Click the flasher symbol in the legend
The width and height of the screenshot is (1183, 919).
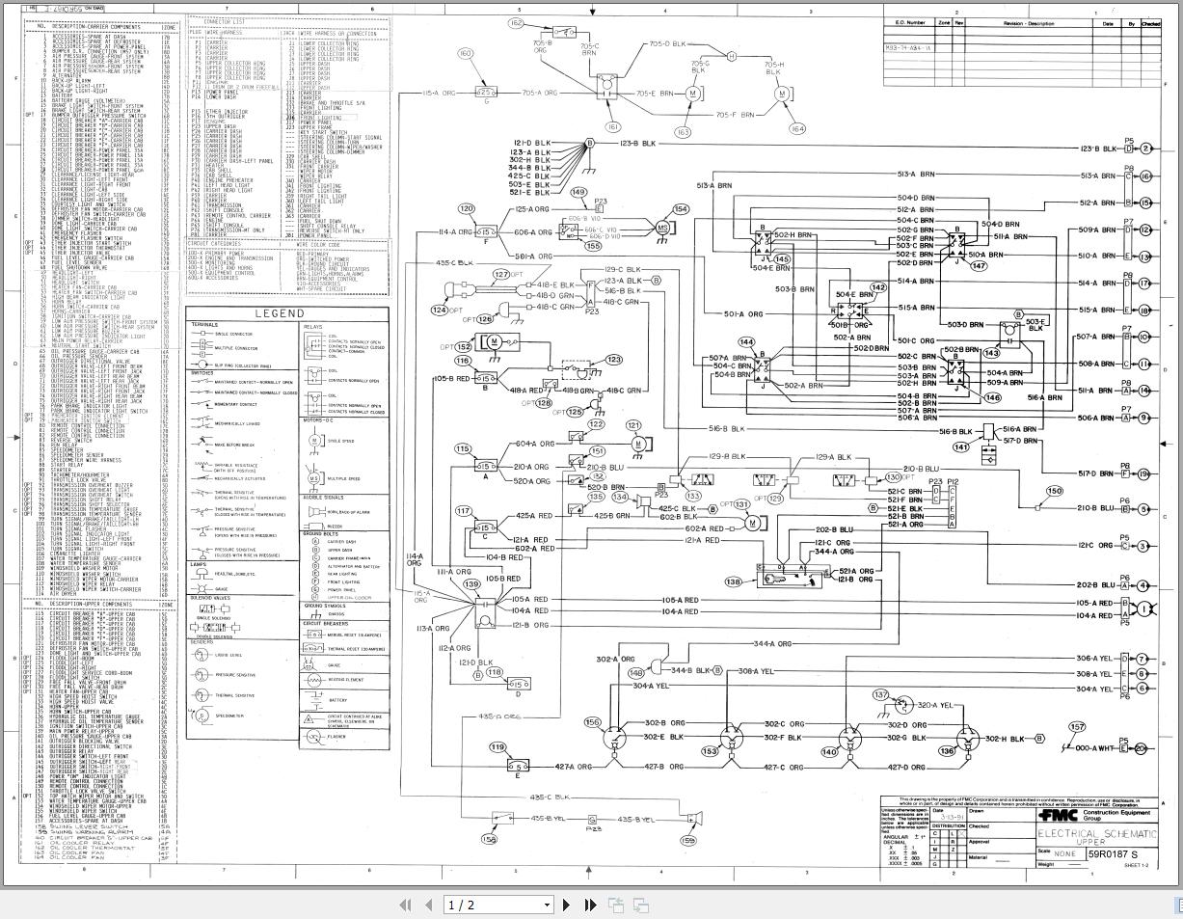tap(313, 737)
